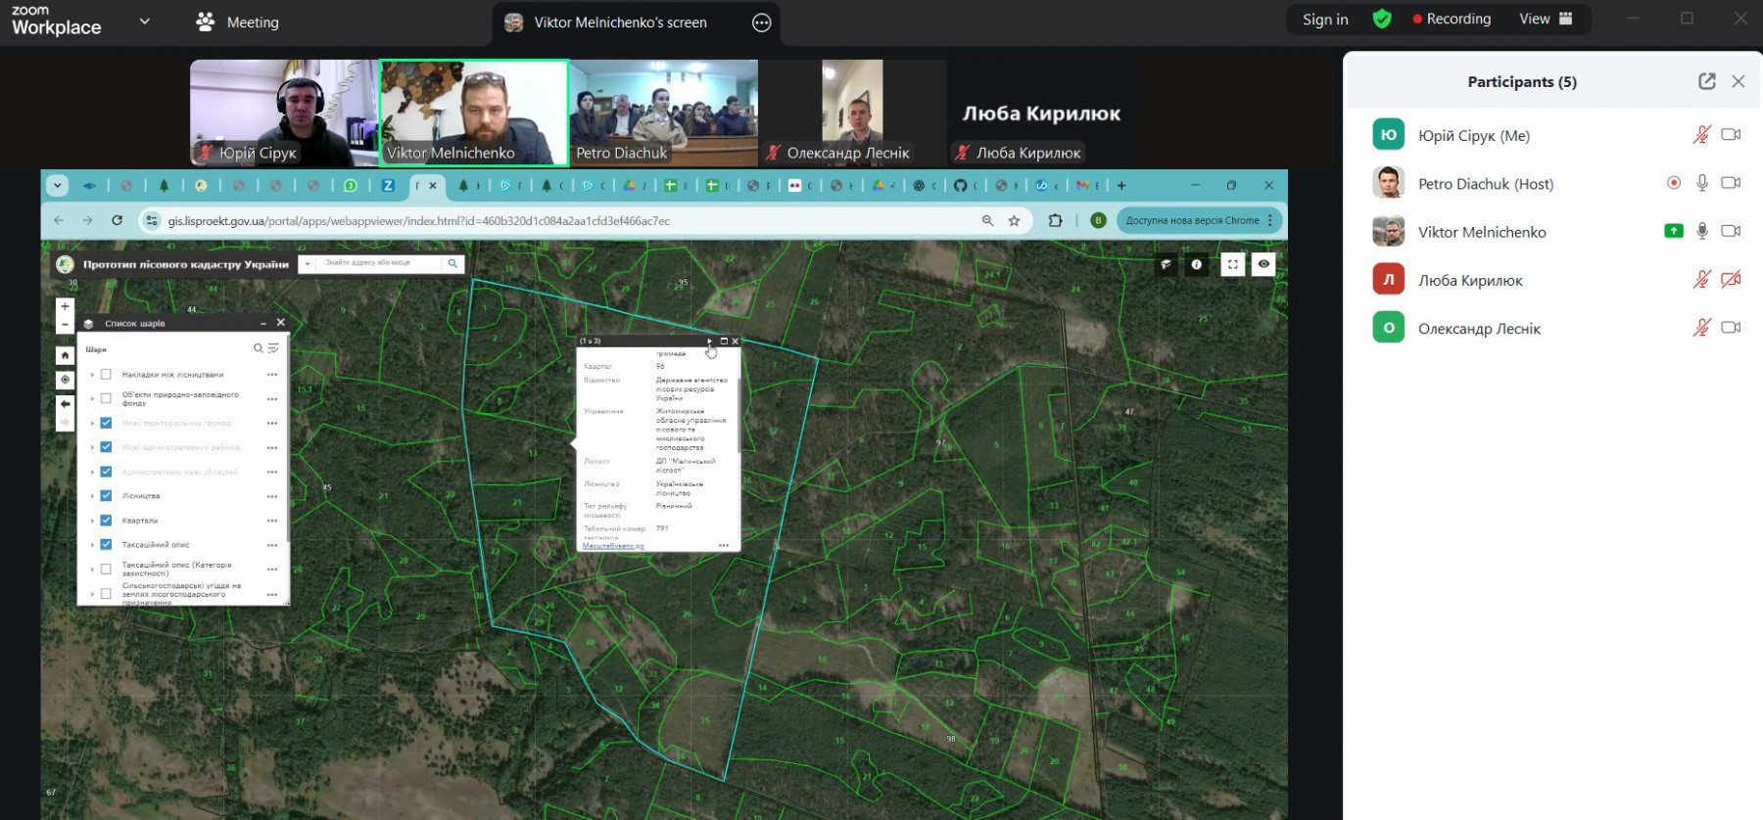Search layers with magnifier in Шари panel
The width and height of the screenshot is (1763, 820).
[x=259, y=348]
